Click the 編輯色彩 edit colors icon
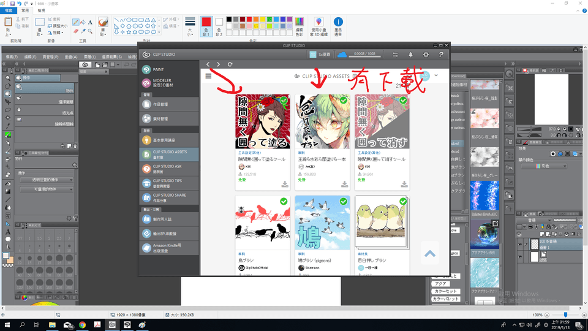Screen dimensions: 588x331 pos(300,26)
